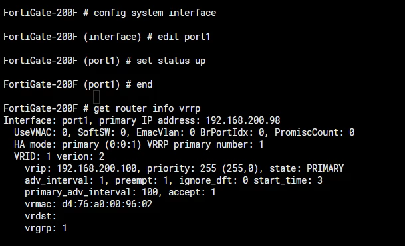Click the terminal cursor block below end
Image resolution: width=405 pixels, height=246 pixels.
click(x=96, y=97)
